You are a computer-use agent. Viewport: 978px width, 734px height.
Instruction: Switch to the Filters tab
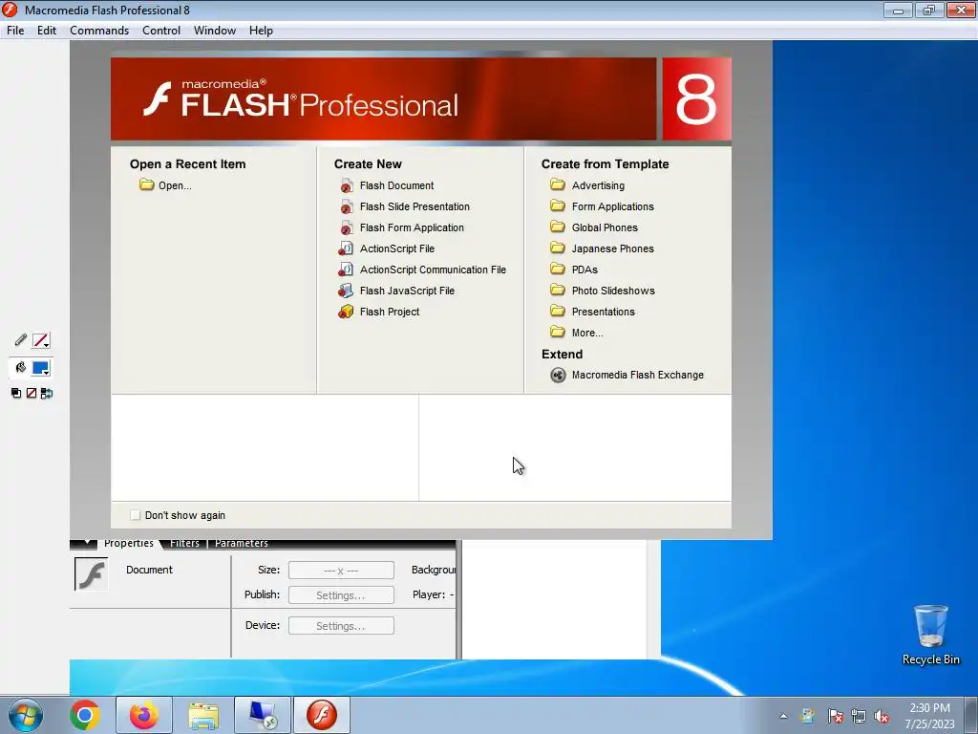tap(184, 543)
